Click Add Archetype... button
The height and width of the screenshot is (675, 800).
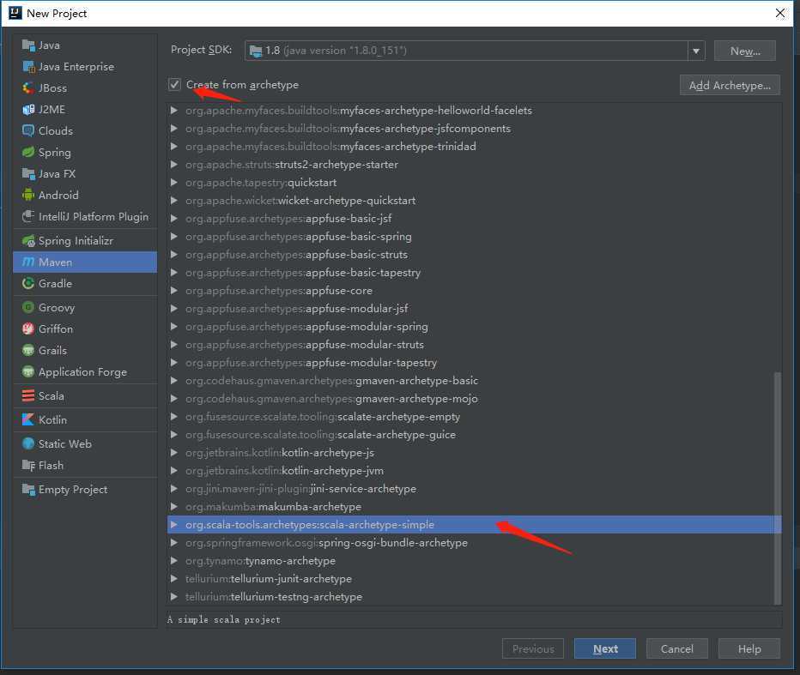coord(730,85)
